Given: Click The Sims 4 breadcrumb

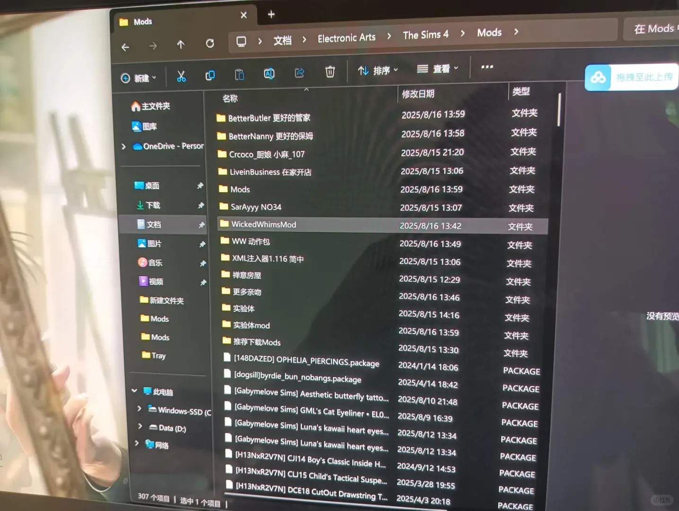Looking at the screenshot, I should pyautogui.click(x=425, y=35).
